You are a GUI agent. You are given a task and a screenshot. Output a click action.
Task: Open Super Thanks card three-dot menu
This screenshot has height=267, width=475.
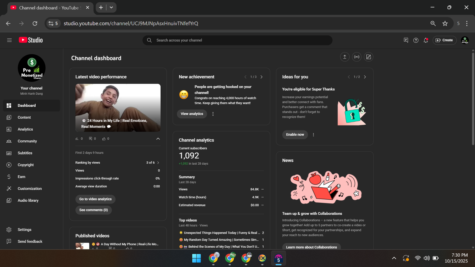313,135
